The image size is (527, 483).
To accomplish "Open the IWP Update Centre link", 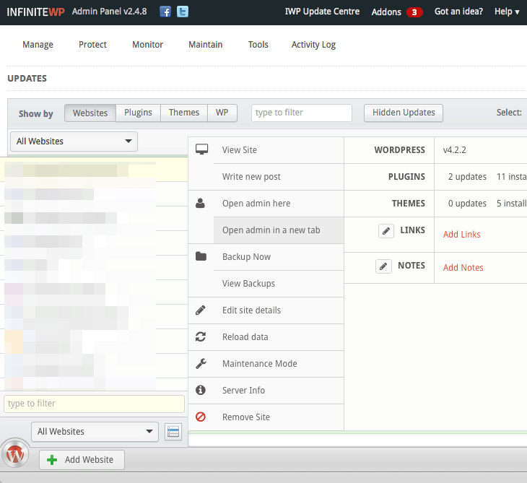I will pyautogui.click(x=322, y=12).
